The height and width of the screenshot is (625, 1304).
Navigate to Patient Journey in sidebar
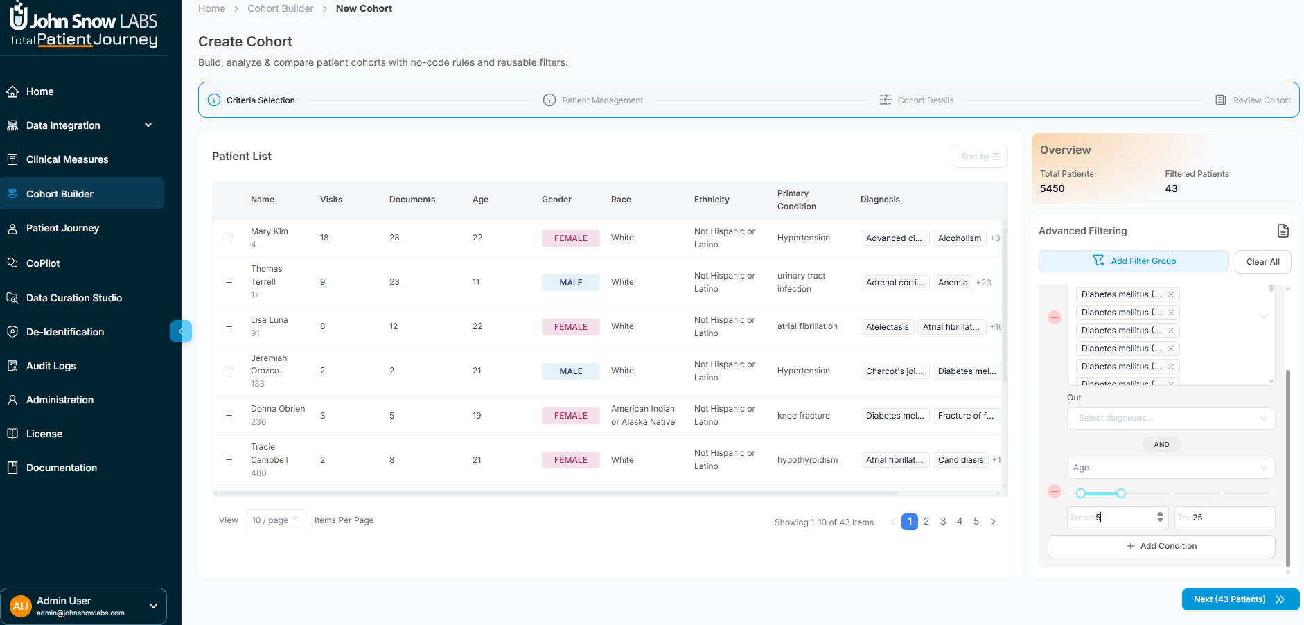[x=62, y=228]
